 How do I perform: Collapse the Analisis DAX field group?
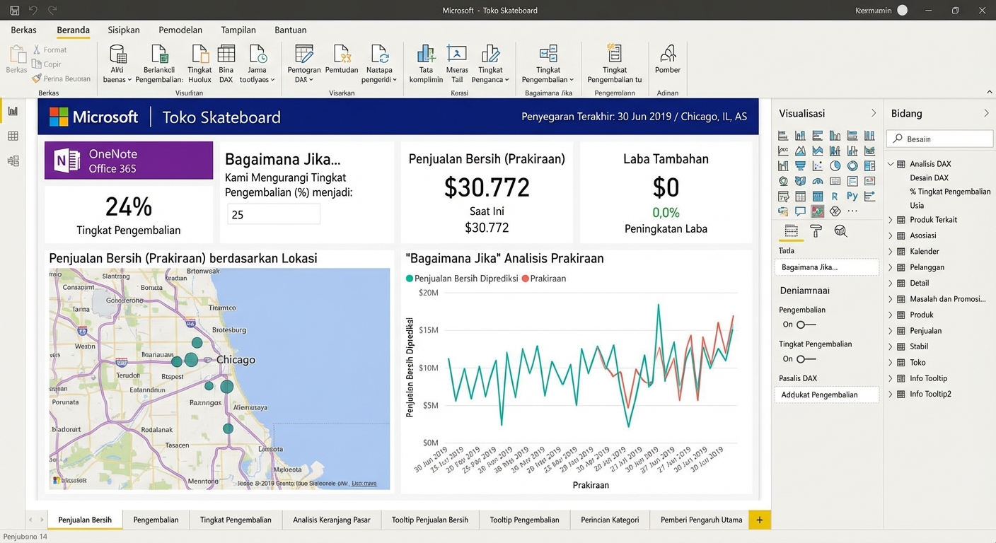pyautogui.click(x=891, y=163)
